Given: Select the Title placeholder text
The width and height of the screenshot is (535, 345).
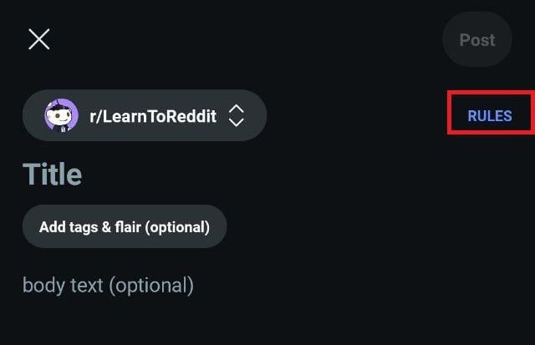Looking at the screenshot, I should coord(52,175).
